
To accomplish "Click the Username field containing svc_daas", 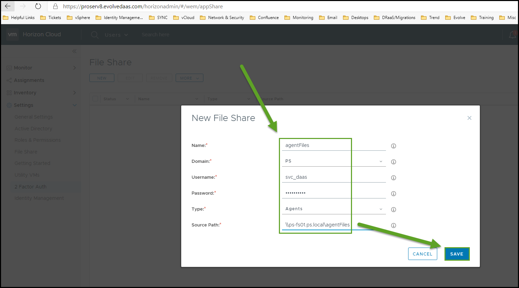I will coord(333,177).
